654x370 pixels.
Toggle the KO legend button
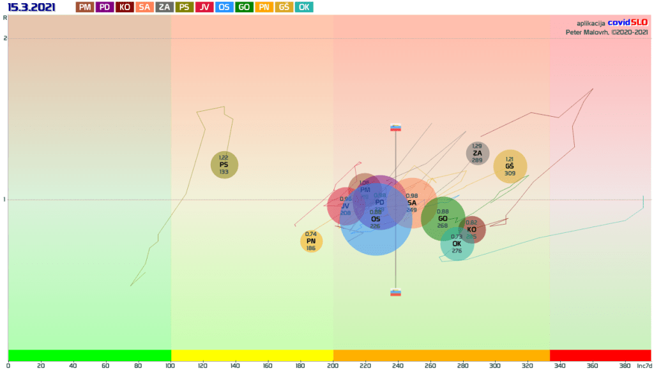click(124, 7)
